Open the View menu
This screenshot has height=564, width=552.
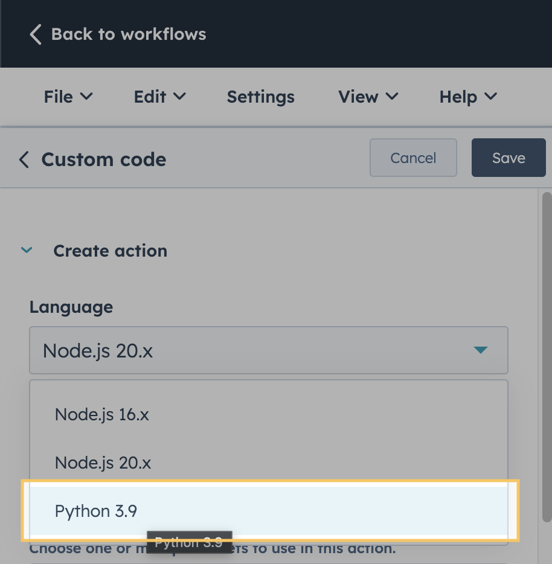tap(368, 97)
